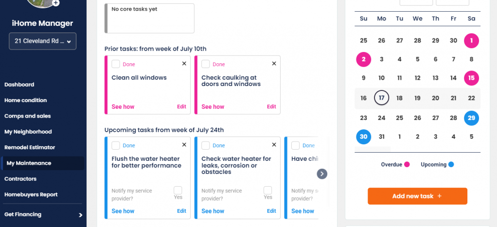This screenshot has height=227, width=497.
Task: Select overdue date 15 on calendar
Action: tap(471, 78)
